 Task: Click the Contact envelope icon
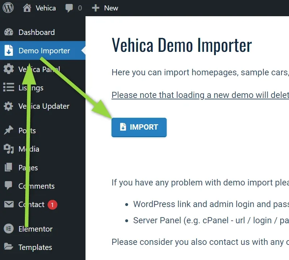click(x=9, y=204)
